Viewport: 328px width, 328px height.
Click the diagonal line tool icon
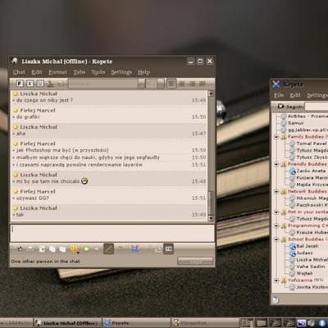[x=109, y=249]
